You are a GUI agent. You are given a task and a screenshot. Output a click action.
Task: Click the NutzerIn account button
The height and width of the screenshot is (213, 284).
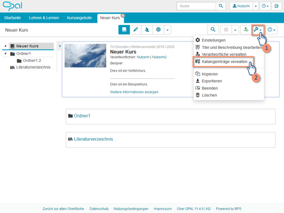[241, 6]
